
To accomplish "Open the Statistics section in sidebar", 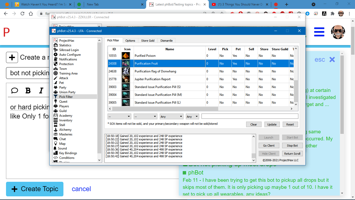I will tap(65, 45).
